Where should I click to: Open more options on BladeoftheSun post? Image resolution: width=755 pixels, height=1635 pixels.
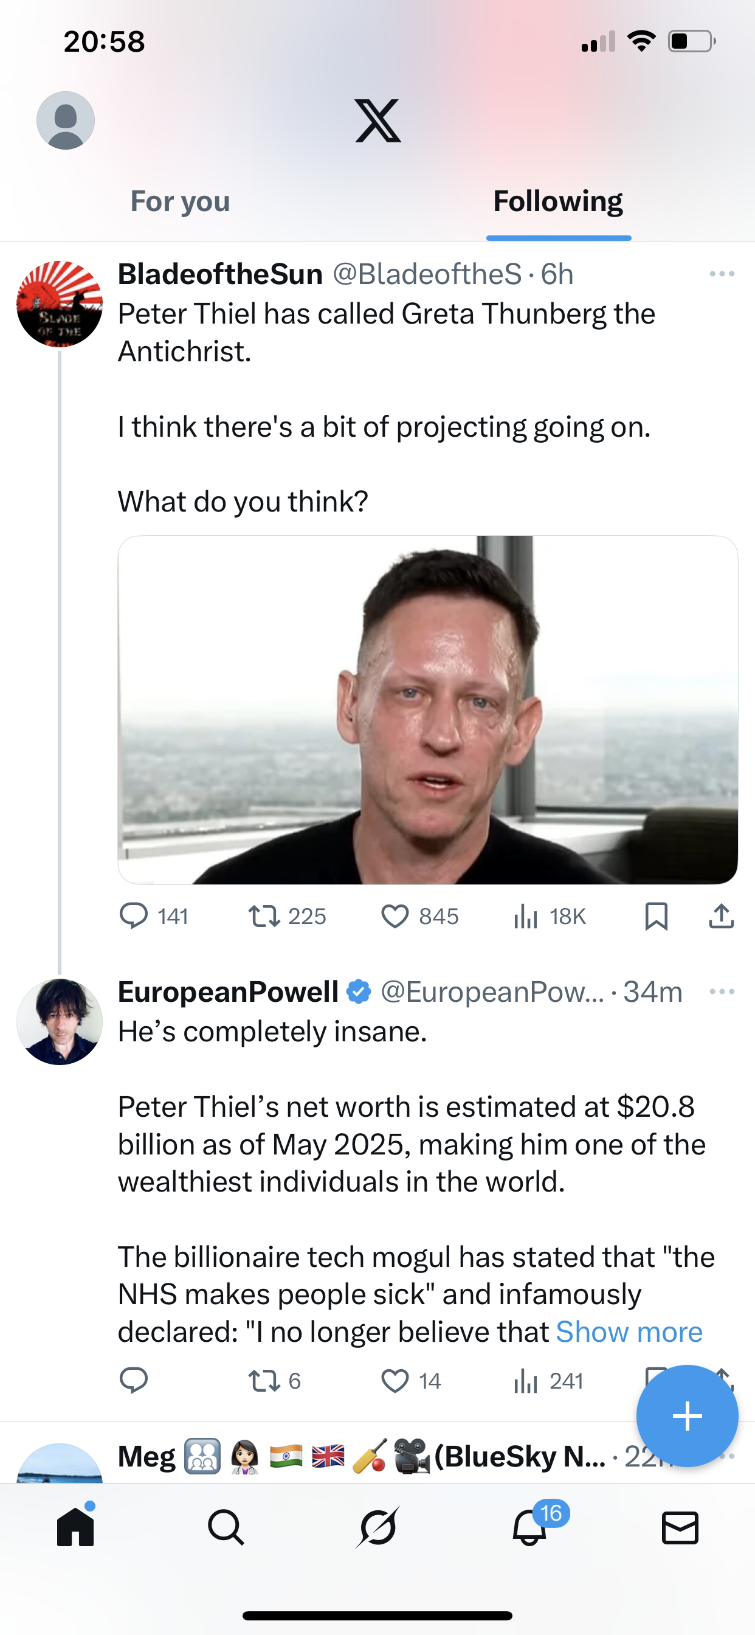click(x=722, y=274)
